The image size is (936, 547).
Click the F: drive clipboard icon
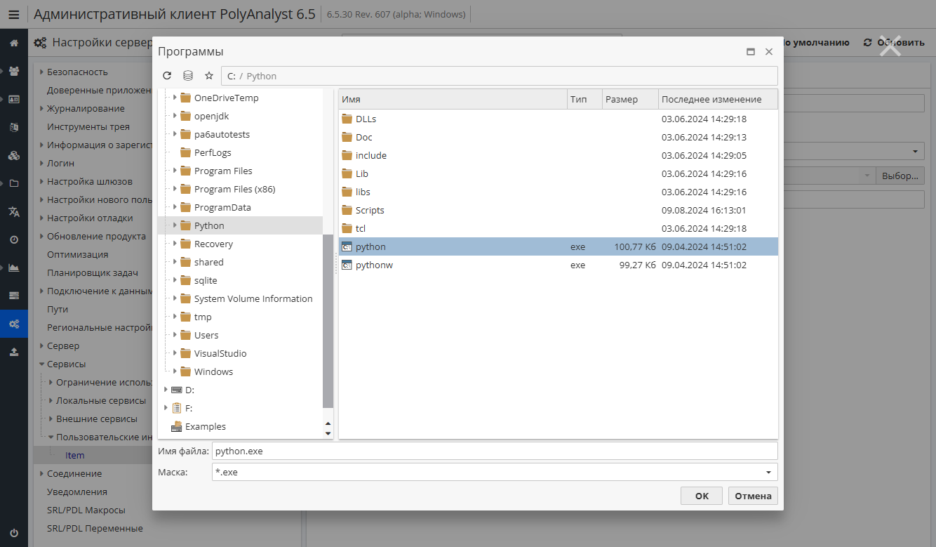point(177,408)
